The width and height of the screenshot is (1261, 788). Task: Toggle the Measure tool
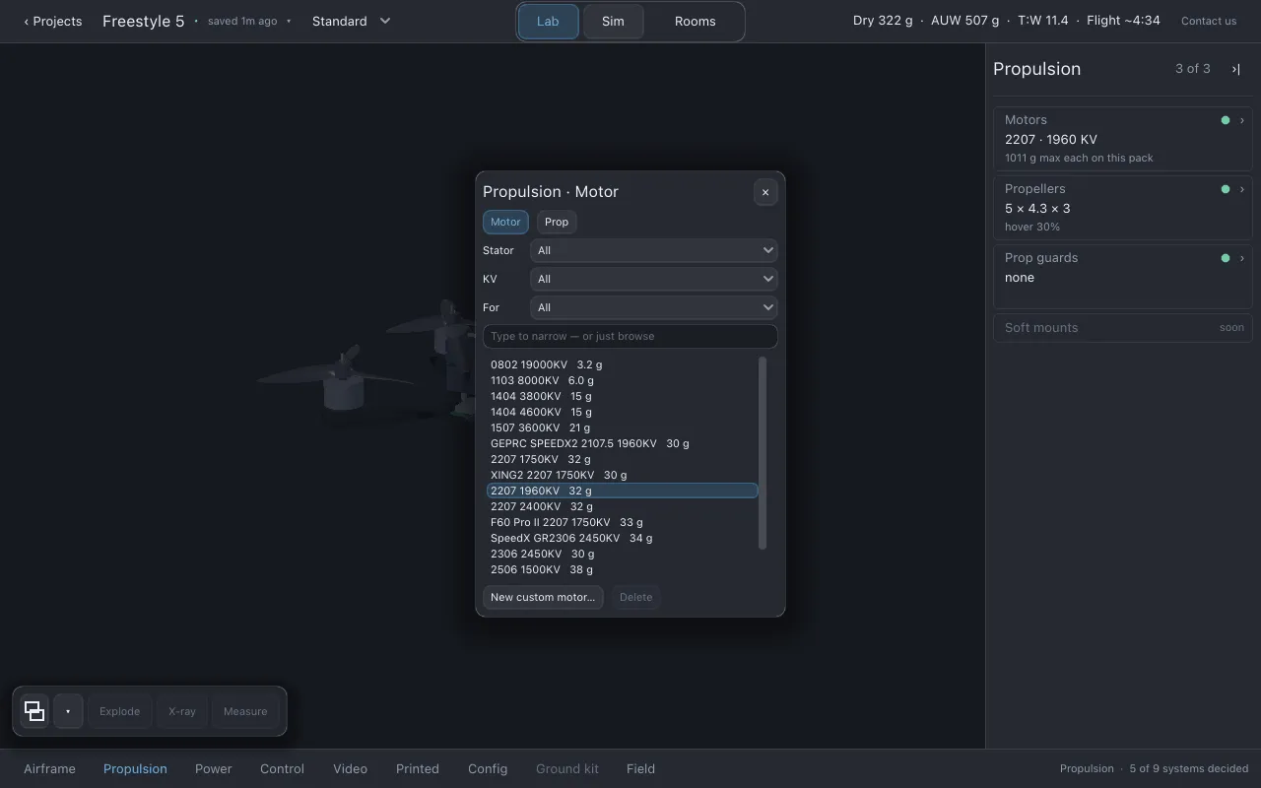pyautogui.click(x=245, y=711)
